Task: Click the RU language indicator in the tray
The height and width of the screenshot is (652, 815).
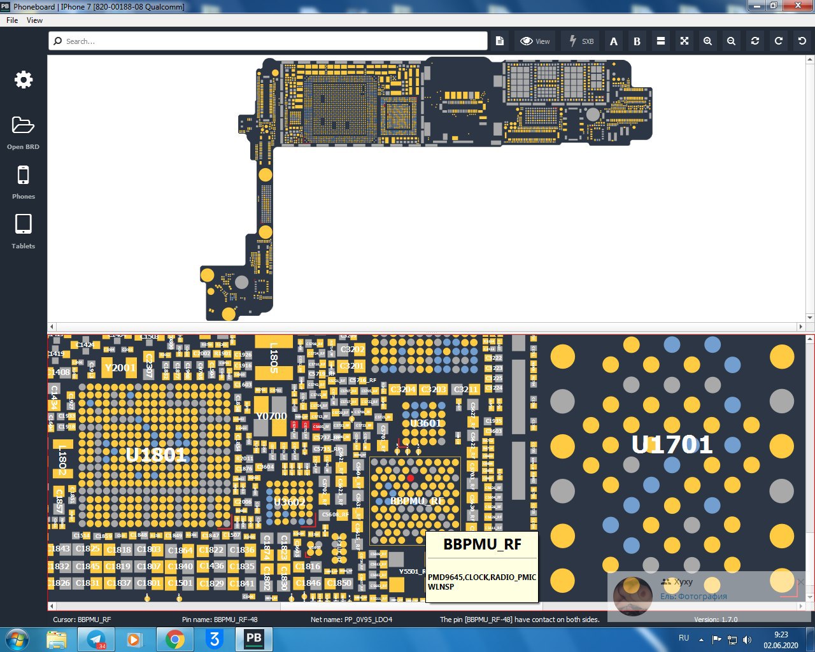Action: [684, 638]
